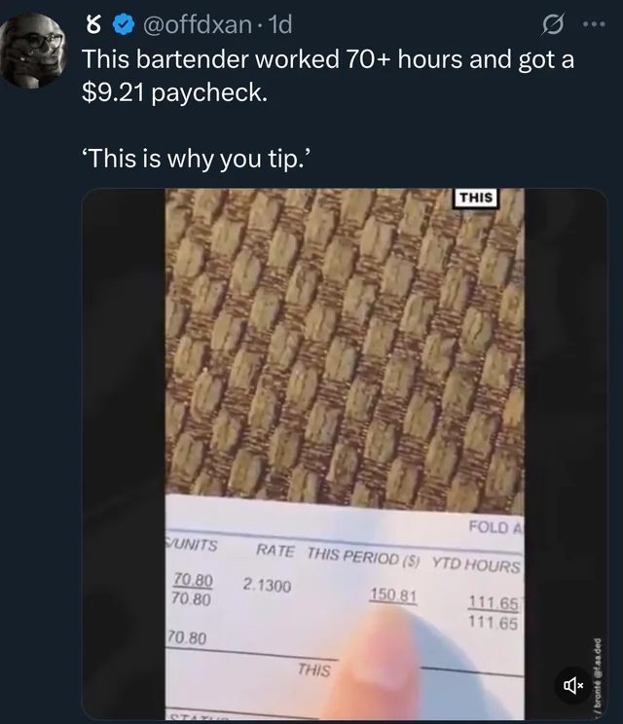Click the 'This is why you tip.' line

coord(198,159)
